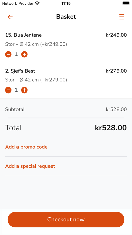The width and height of the screenshot is (132, 235).
Task: Click Add a promo code link
Action: 27,147
